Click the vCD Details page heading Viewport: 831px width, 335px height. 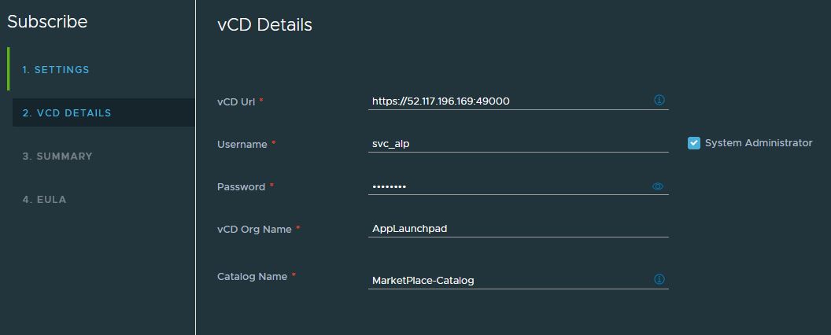point(264,25)
